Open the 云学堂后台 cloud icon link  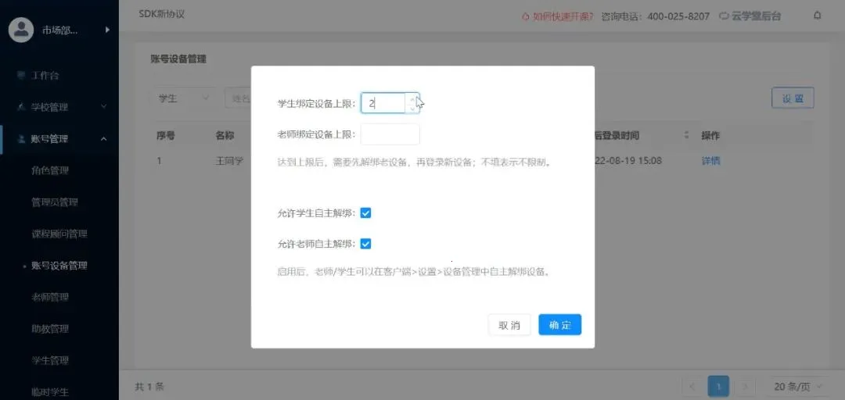coord(724,16)
